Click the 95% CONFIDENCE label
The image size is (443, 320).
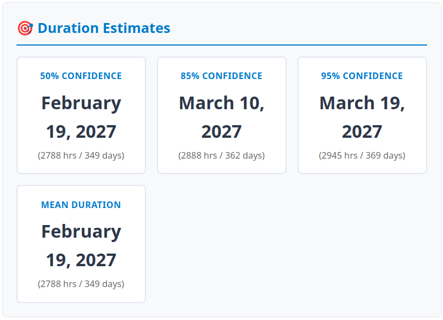coord(362,76)
